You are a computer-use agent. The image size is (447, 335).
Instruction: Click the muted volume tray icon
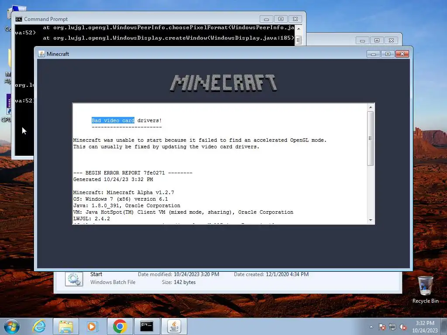click(x=403, y=327)
